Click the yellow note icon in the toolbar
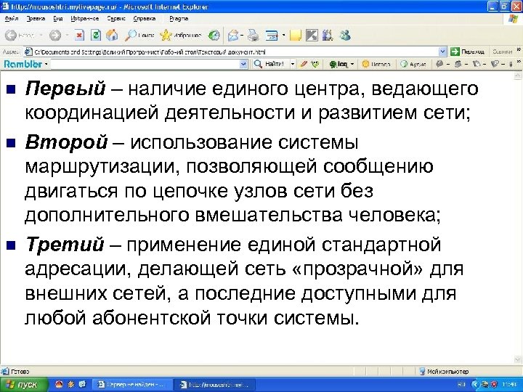Image resolution: width=523 pixels, height=392 pixels. (x=296, y=35)
